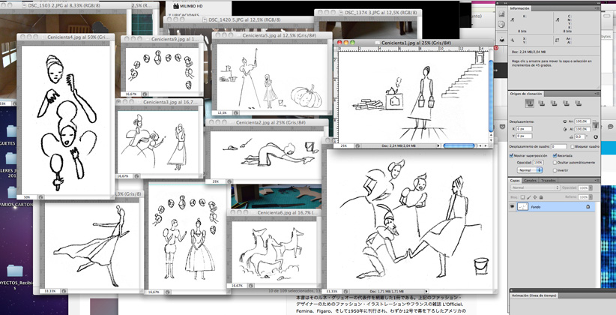Click the second eyedropper icon in Información
Image resolution: width=616 pixels, height=315 pixels.
558,19
